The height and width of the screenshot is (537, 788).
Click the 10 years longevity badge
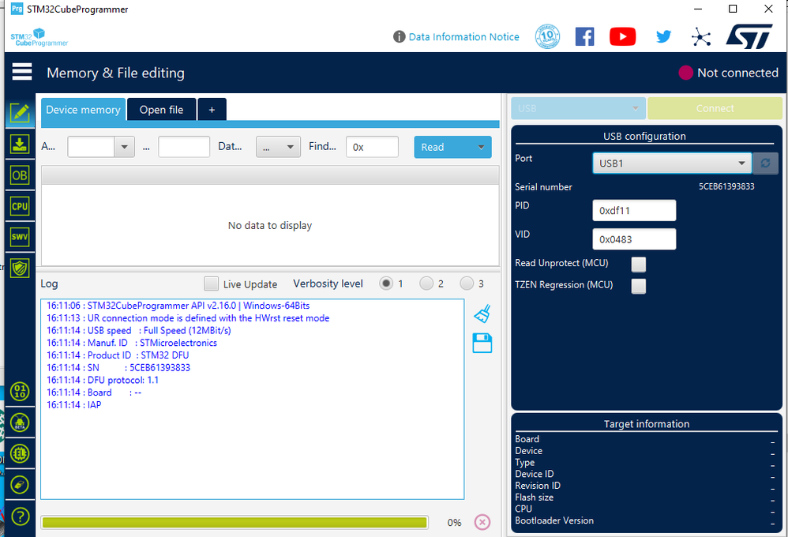(x=547, y=36)
